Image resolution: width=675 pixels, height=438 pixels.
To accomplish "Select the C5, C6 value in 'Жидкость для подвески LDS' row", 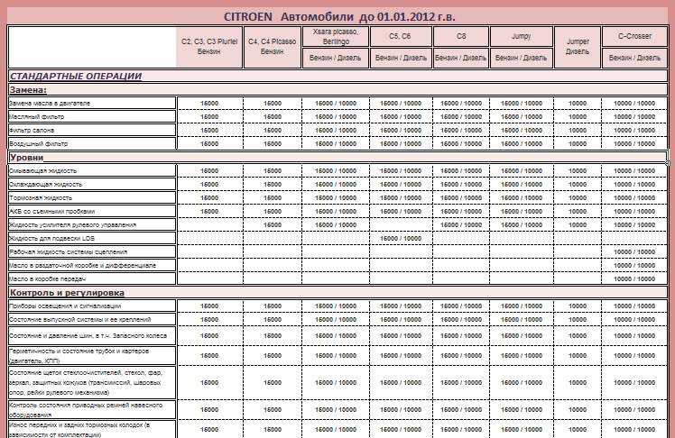I will (x=401, y=239).
